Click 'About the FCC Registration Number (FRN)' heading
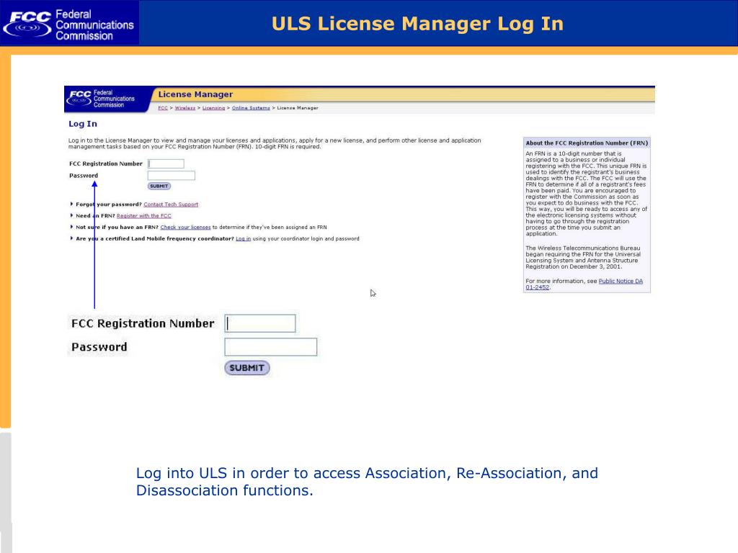The height and width of the screenshot is (553, 738). pos(587,143)
